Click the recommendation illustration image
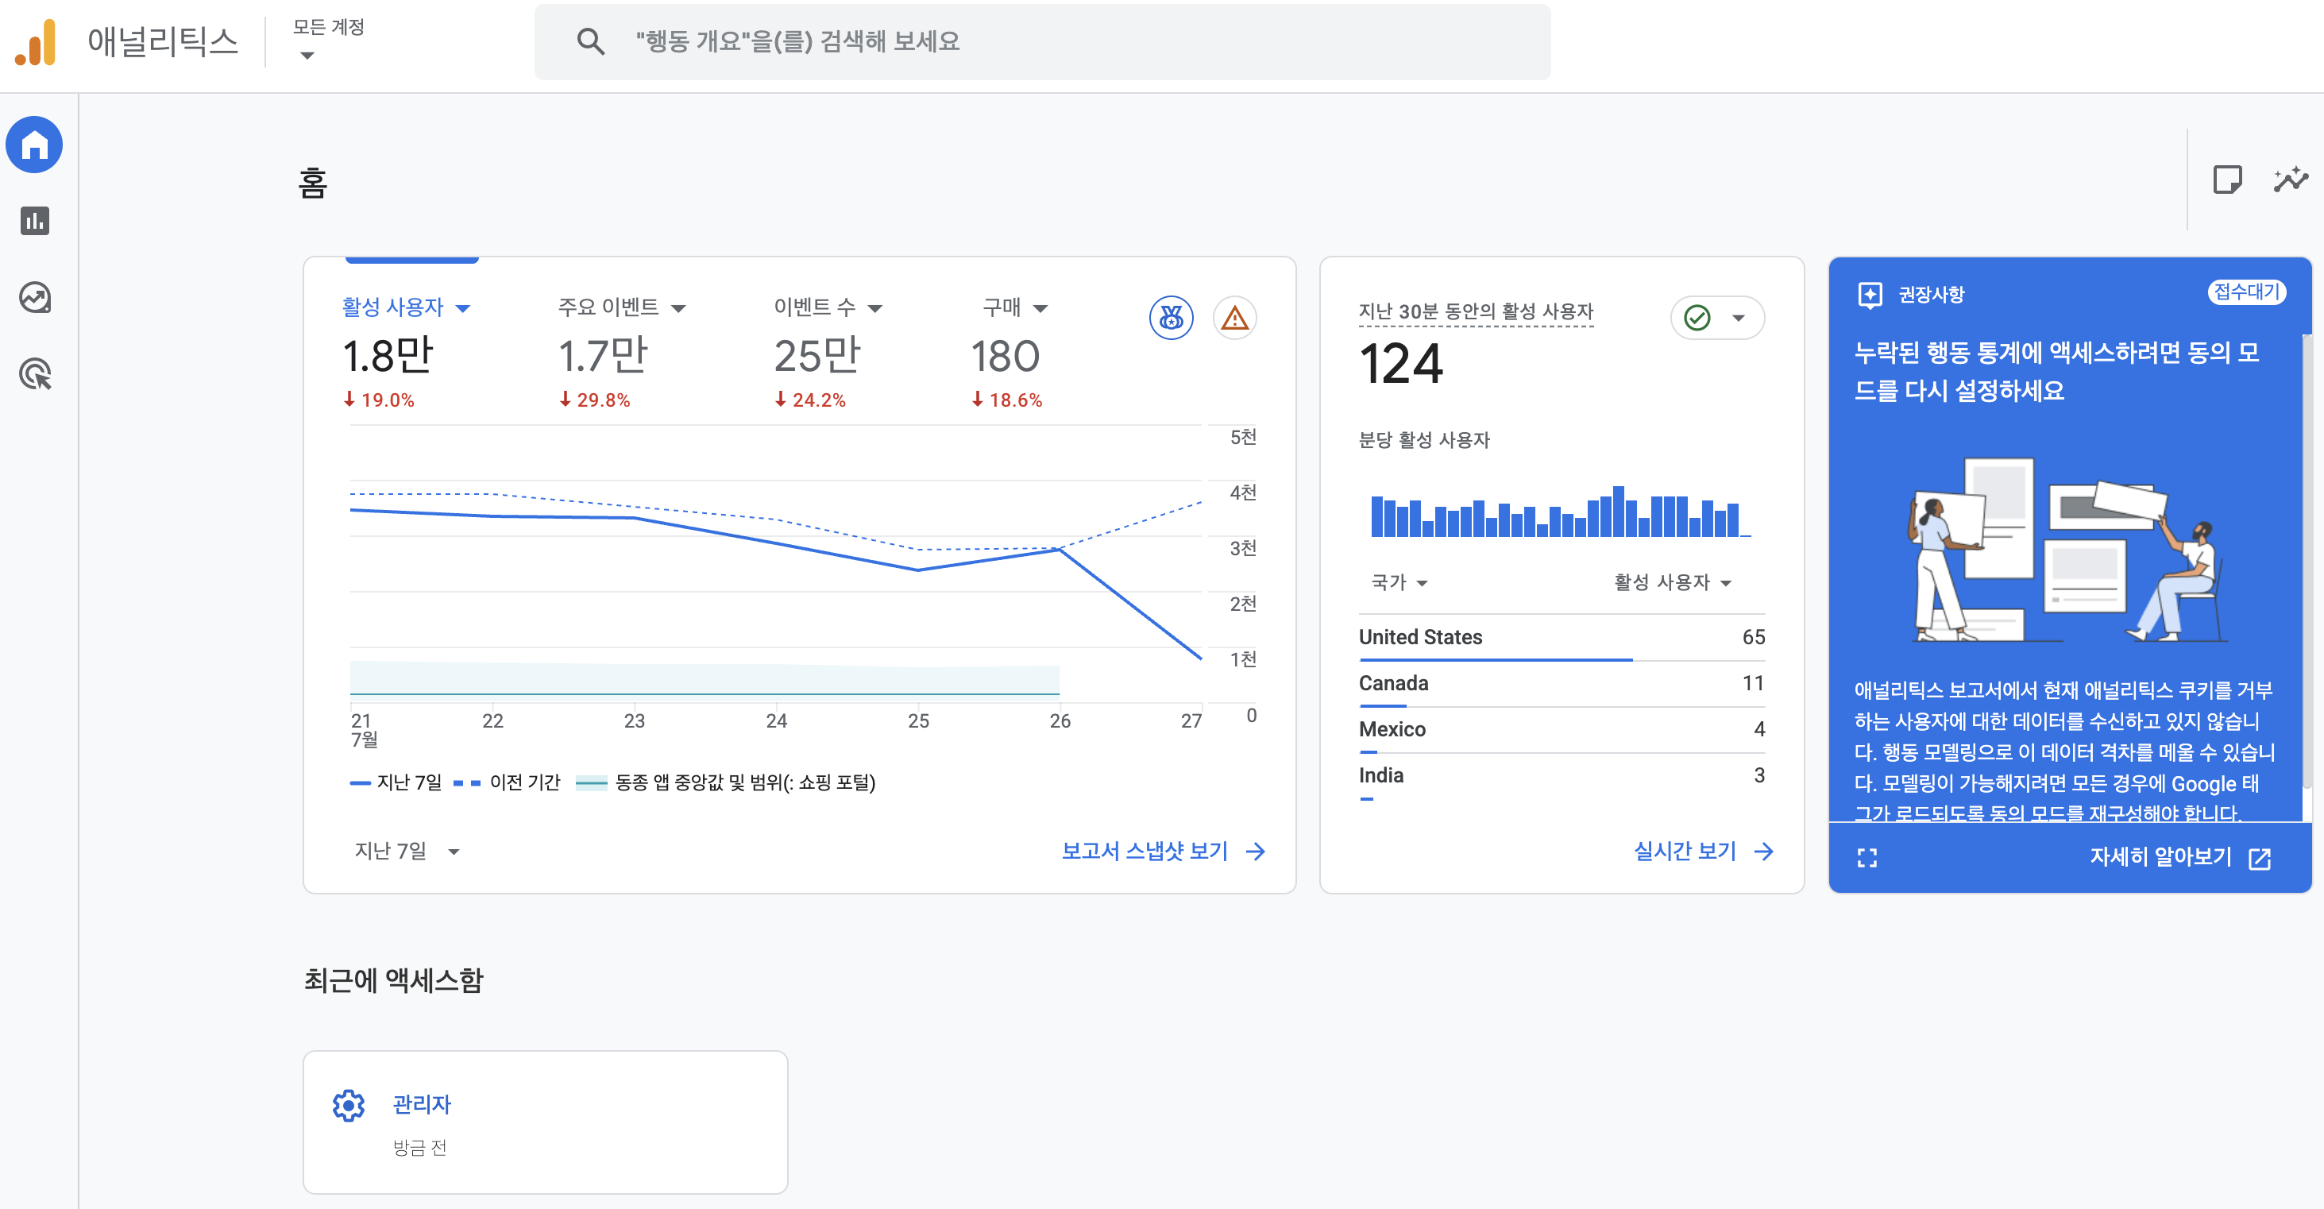 coord(2067,550)
